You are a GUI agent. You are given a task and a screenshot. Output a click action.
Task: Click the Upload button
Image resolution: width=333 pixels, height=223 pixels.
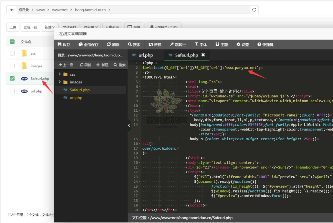tap(13, 27)
